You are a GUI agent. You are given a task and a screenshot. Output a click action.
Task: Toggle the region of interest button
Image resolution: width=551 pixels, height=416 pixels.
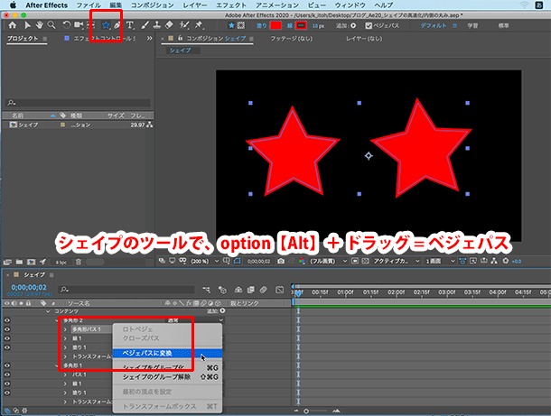click(355, 261)
